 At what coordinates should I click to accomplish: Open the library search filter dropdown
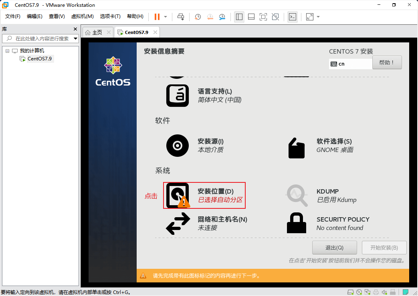(x=75, y=38)
